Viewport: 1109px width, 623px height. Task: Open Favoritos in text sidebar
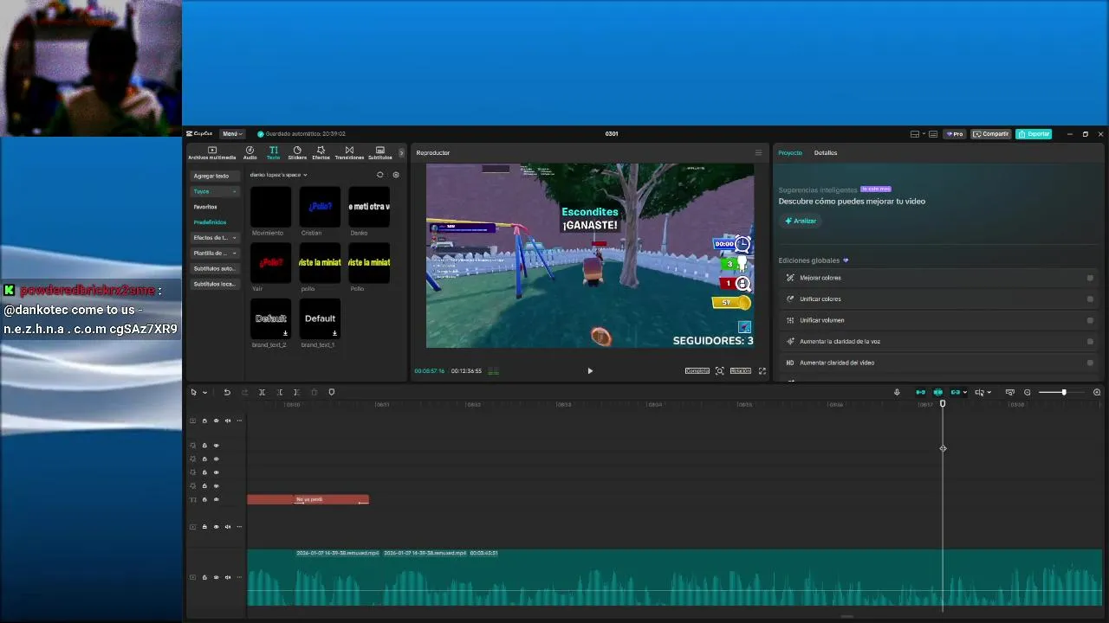coord(205,207)
